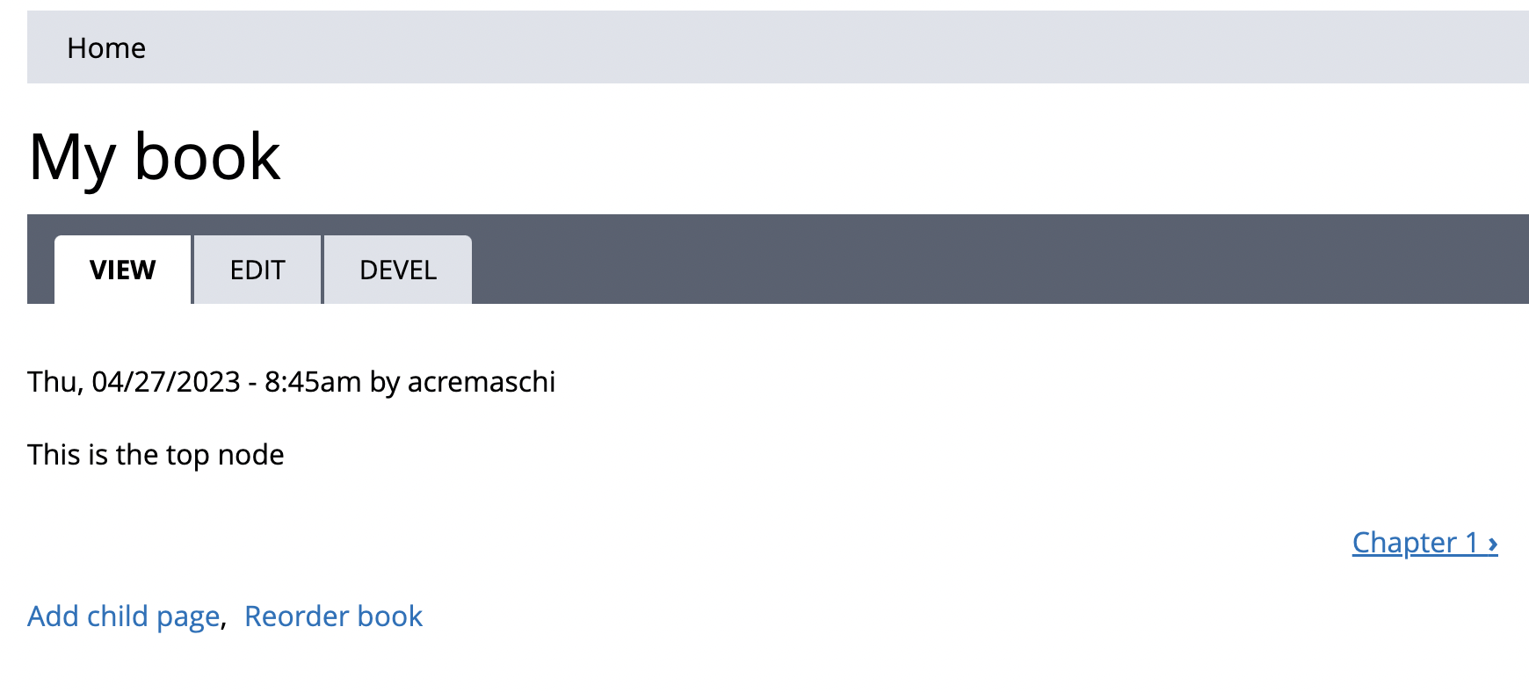
Task: Rearrange chapters with Reorder book
Action: [334, 616]
